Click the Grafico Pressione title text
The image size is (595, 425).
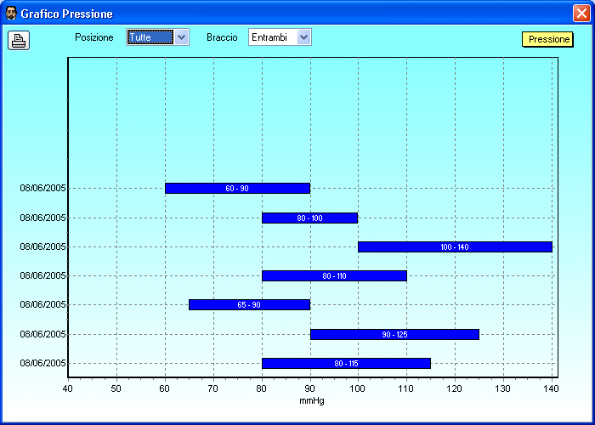[67, 14]
